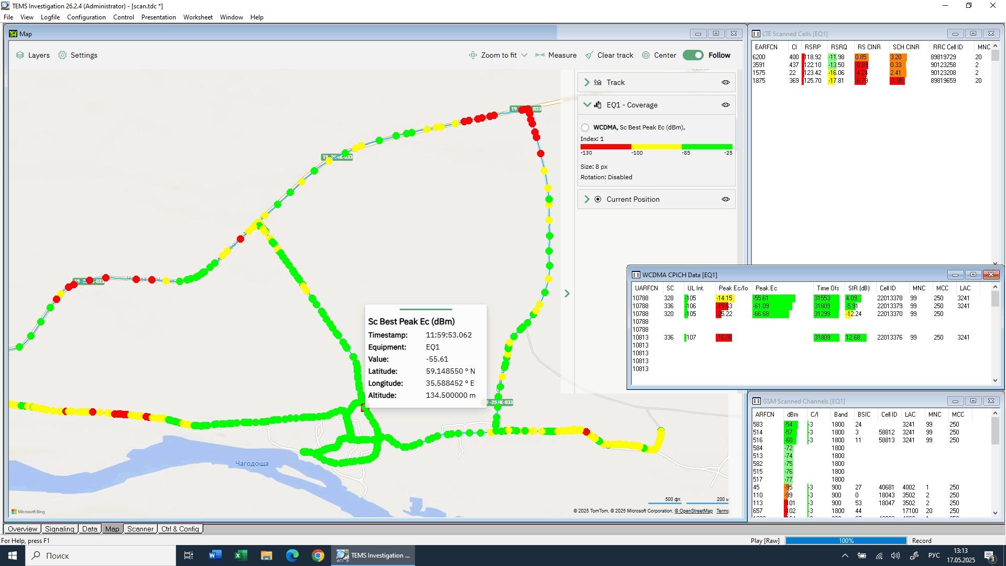Click the Windows search box
This screenshot has width=1006, height=566.
pyautogui.click(x=101, y=556)
